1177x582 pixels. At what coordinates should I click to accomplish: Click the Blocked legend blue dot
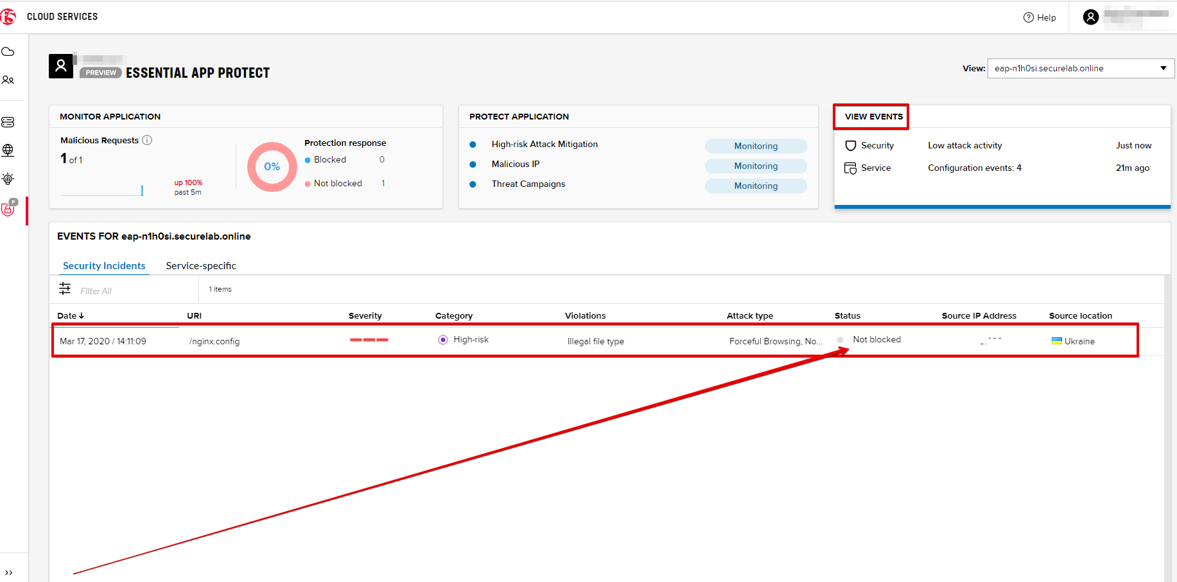pyautogui.click(x=308, y=160)
